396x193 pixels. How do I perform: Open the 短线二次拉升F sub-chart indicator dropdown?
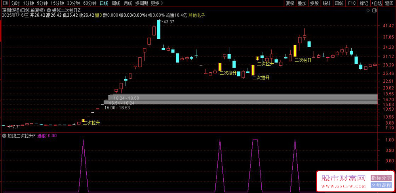(4, 136)
